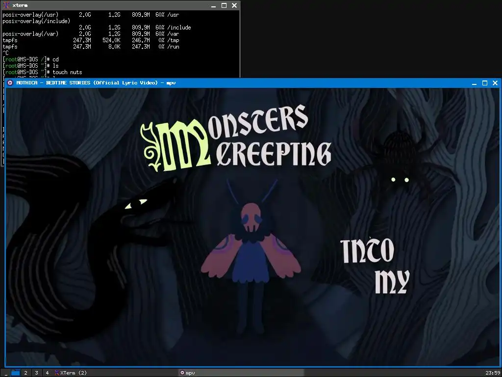The width and height of the screenshot is (502, 377).
Task: Click the 23:59 taskbar clock
Action: 492,373
